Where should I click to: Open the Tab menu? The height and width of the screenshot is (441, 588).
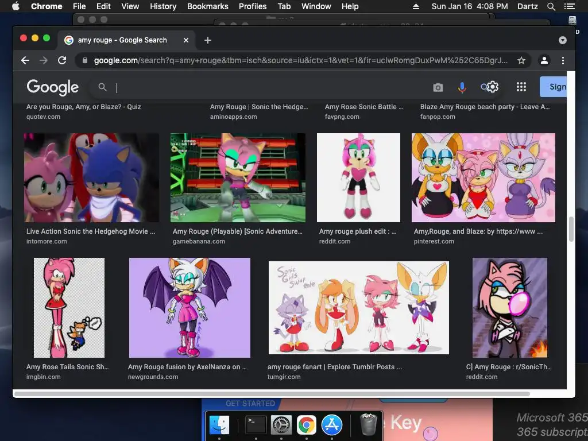(284, 6)
